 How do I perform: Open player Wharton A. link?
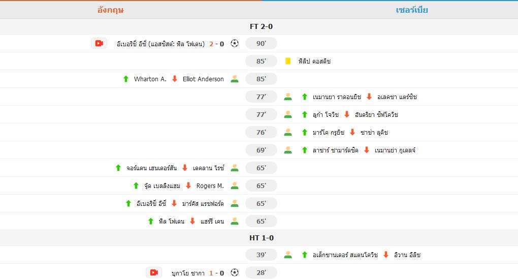[150, 79]
